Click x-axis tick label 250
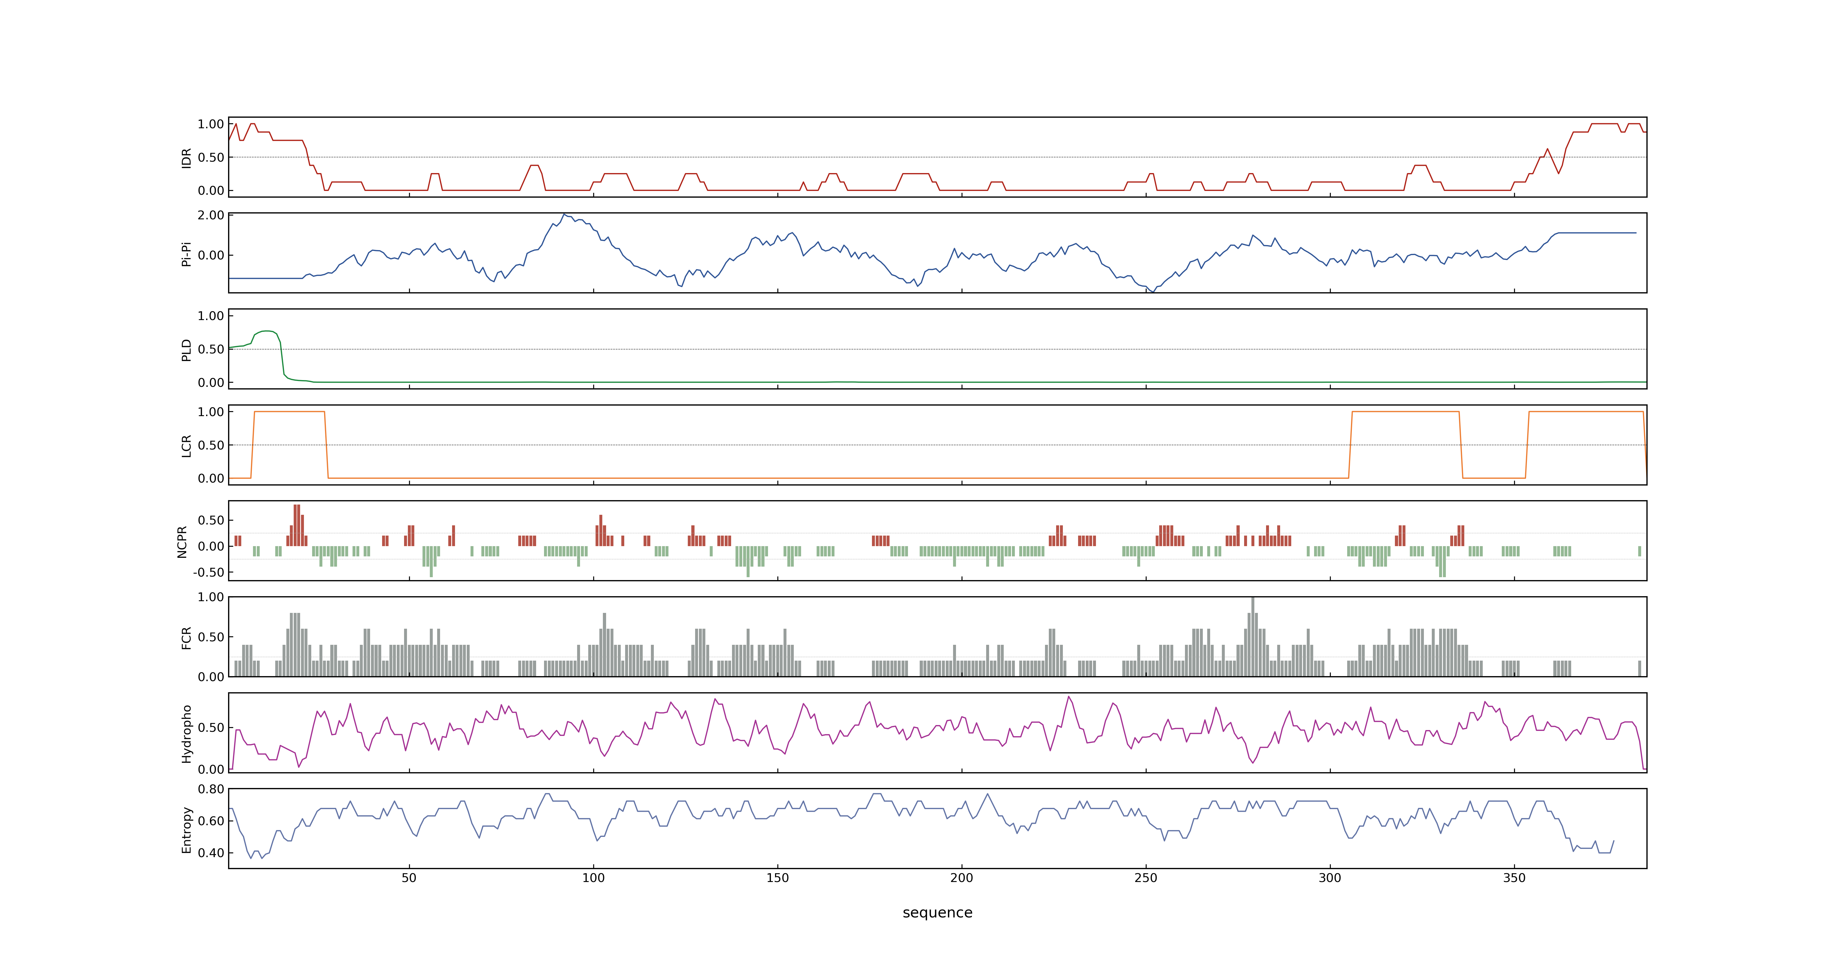Image resolution: width=1830 pixels, height=976 pixels. click(1146, 878)
